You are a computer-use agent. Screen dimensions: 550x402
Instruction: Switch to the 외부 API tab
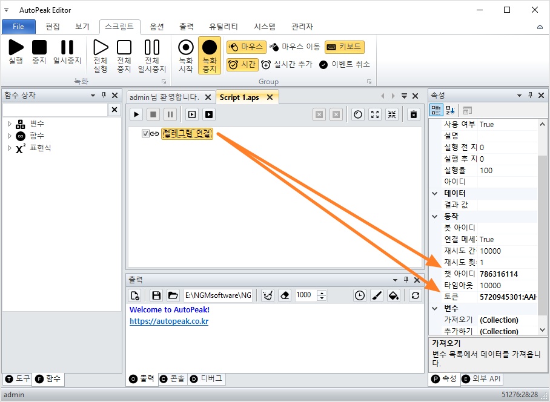481,378
